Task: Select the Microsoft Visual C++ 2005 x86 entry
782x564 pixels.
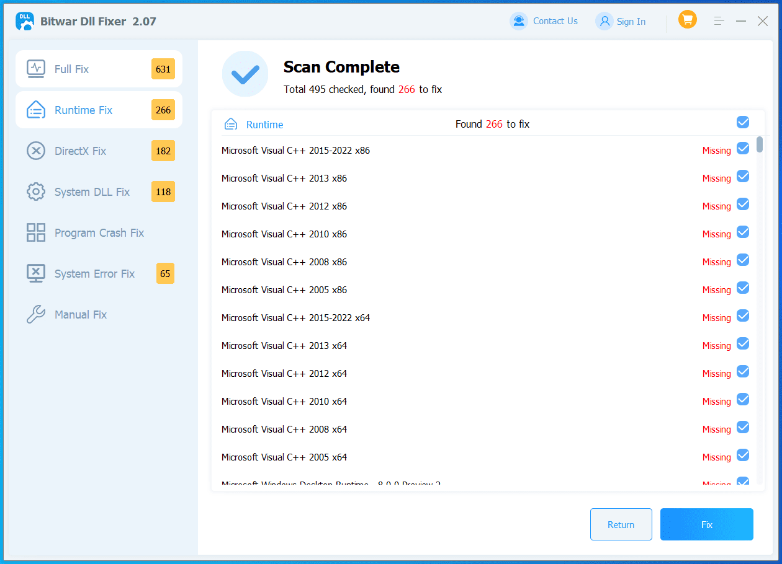Action: click(284, 290)
